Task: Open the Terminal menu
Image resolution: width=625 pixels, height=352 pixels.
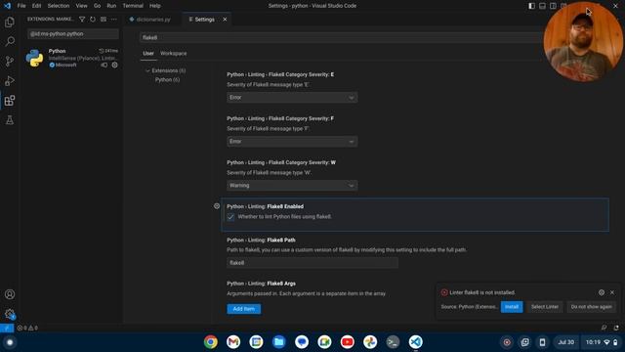Action: click(133, 6)
